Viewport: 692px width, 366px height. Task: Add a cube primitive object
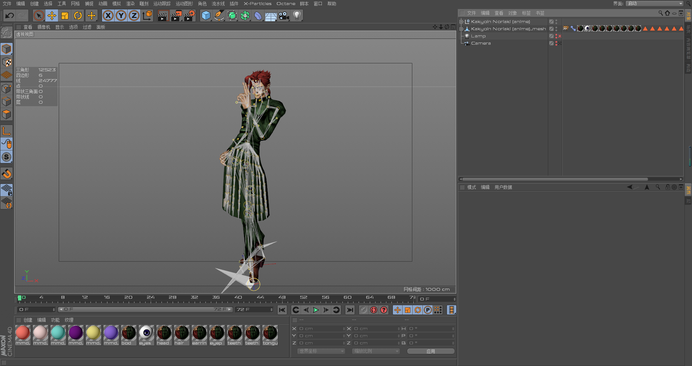pyautogui.click(x=206, y=15)
